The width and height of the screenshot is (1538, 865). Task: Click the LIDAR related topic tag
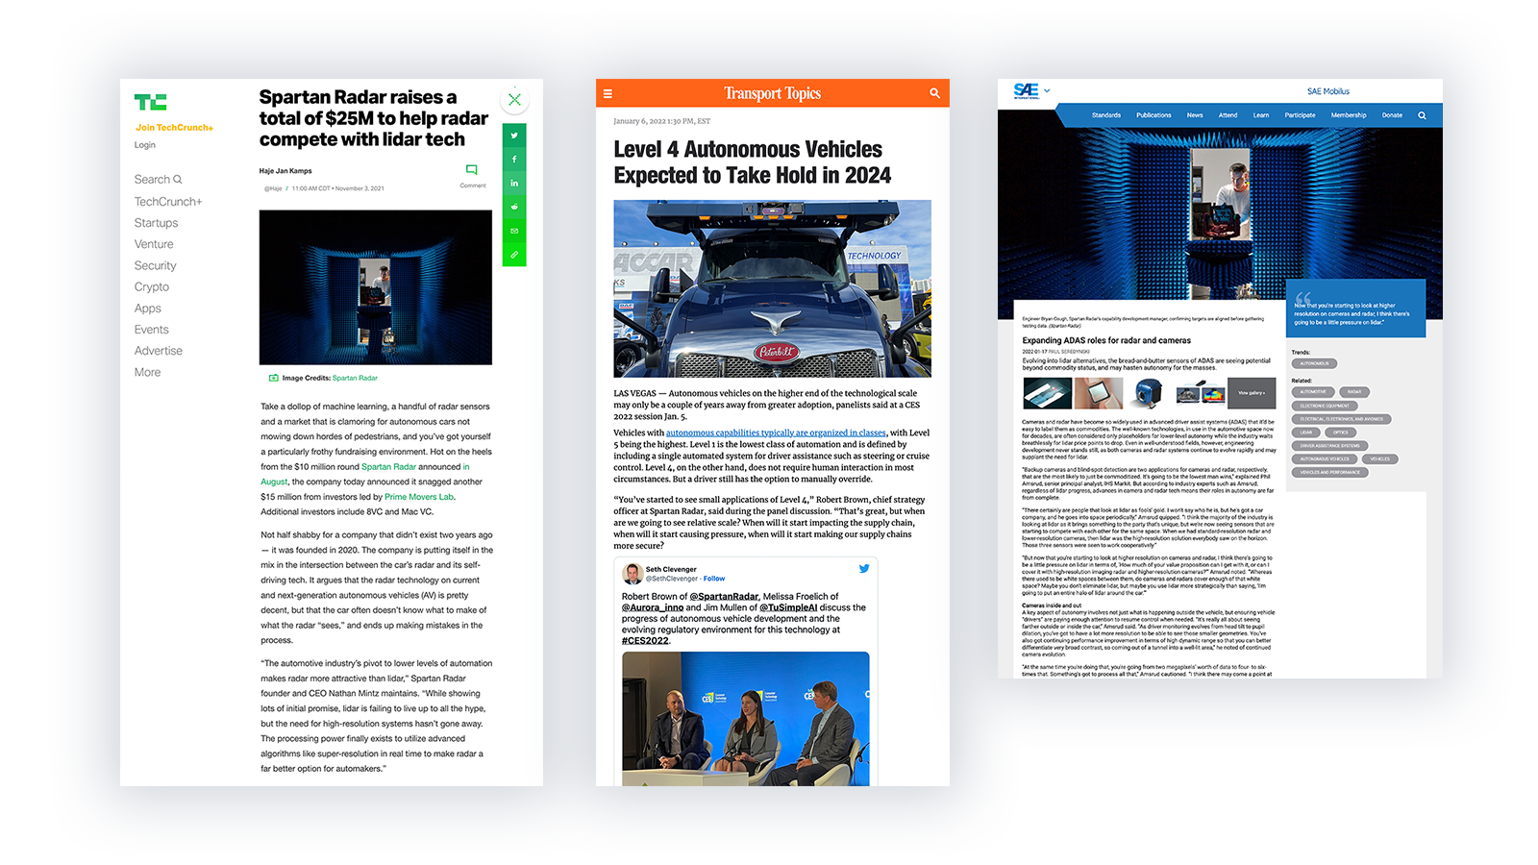pyautogui.click(x=1306, y=432)
